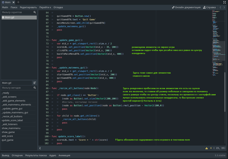Image resolution: width=228 pixels, height=159 pixels.
Task: Open the Файл menu
Action: 5,7
